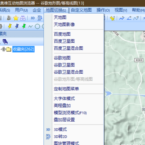Close the 地图切换(L) menu
The width and height of the screenshot is (145, 145).
(x=56, y=10)
